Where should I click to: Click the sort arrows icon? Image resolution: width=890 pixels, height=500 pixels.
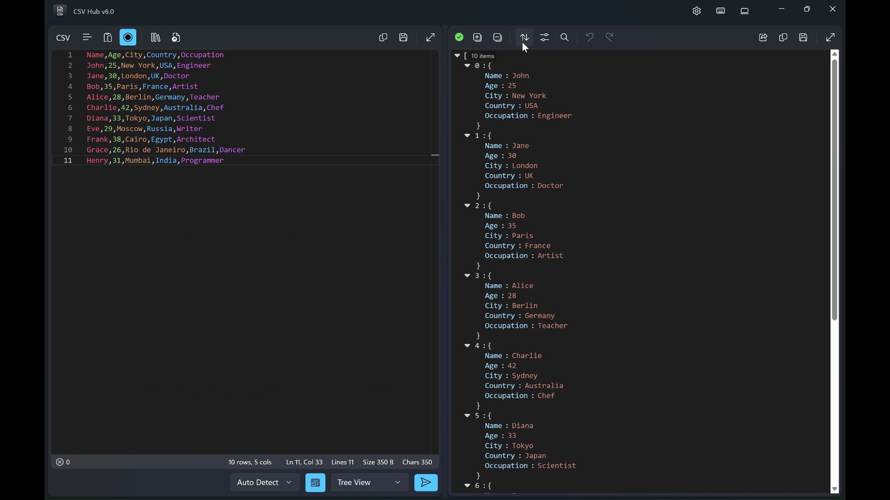coord(526,37)
